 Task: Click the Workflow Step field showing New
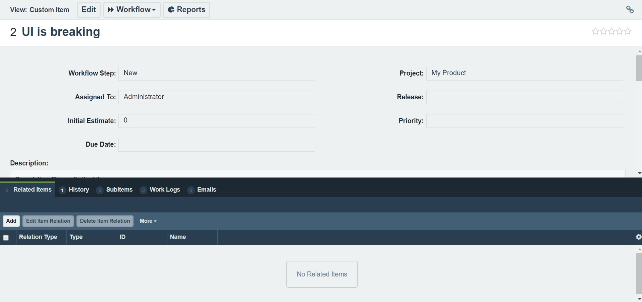pos(217,73)
